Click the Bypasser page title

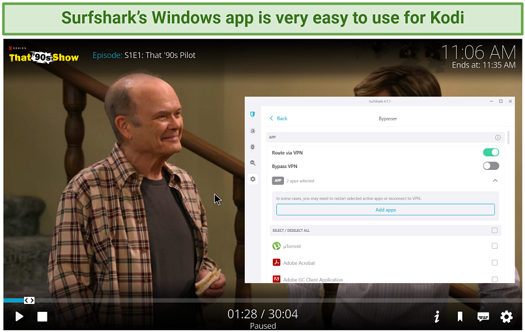388,118
